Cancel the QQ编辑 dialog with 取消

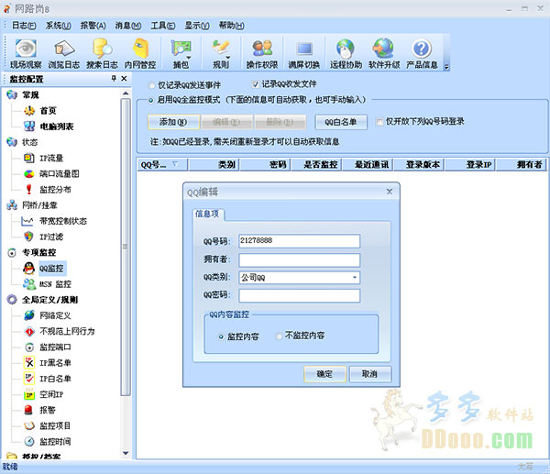(369, 374)
